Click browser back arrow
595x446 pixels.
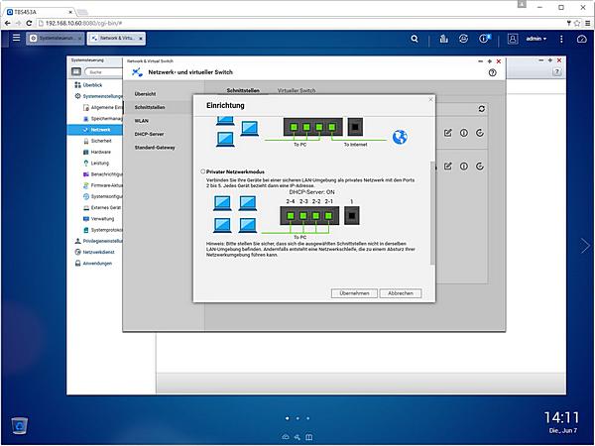pos(8,23)
